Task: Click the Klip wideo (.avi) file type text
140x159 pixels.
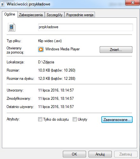Action: click(50, 41)
